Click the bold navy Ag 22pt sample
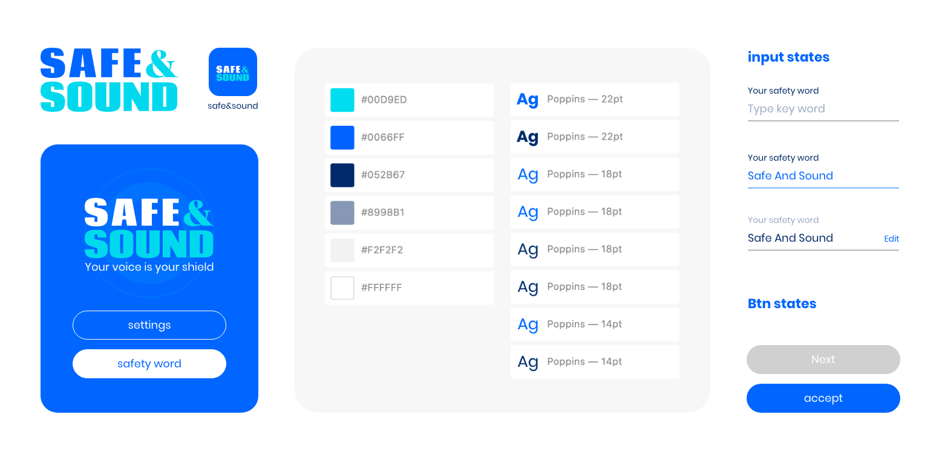This screenshot has width=939, height=452. coord(528,137)
